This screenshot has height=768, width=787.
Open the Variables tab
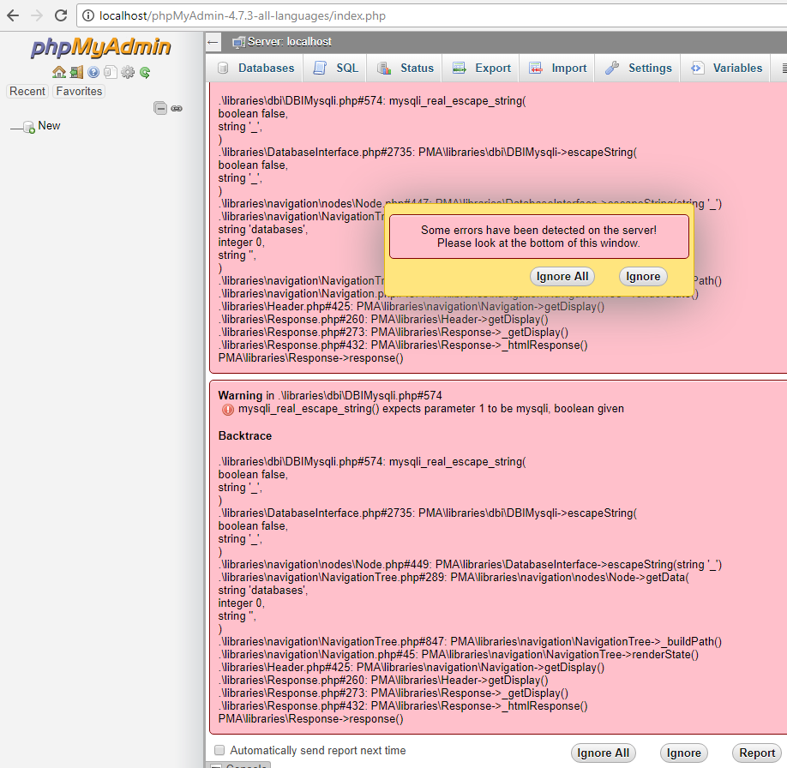(727, 69)
